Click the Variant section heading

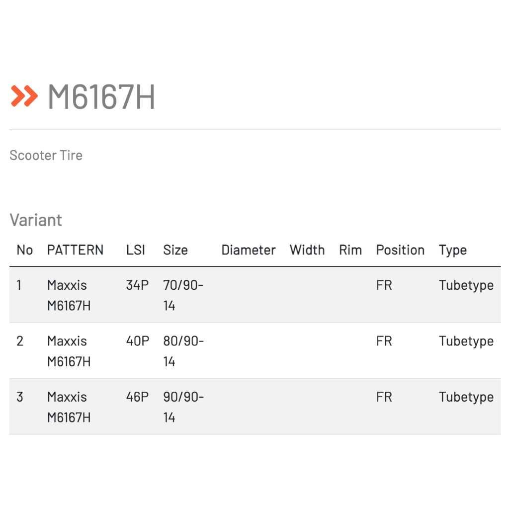[36, 220]
